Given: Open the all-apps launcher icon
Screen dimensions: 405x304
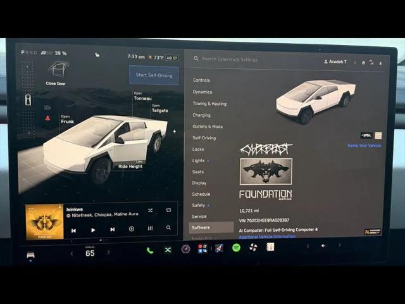Looking at the screenshot, I should [x=202, y=249].
